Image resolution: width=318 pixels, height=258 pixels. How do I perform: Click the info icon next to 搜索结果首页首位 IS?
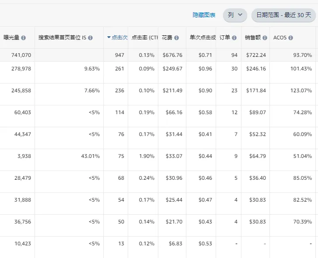91,38
